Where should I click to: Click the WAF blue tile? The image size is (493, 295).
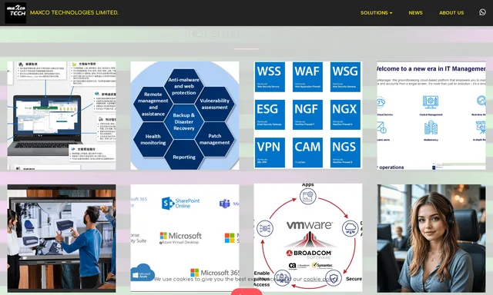(307, 77)
